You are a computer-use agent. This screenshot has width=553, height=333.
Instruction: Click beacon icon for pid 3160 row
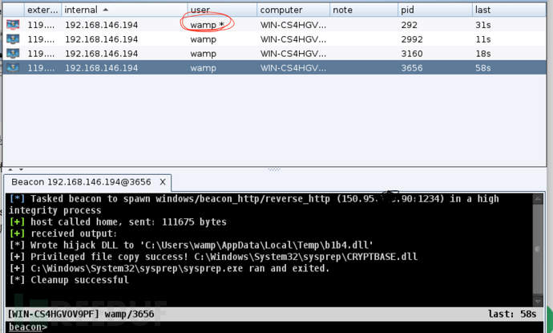pos(13,54)
